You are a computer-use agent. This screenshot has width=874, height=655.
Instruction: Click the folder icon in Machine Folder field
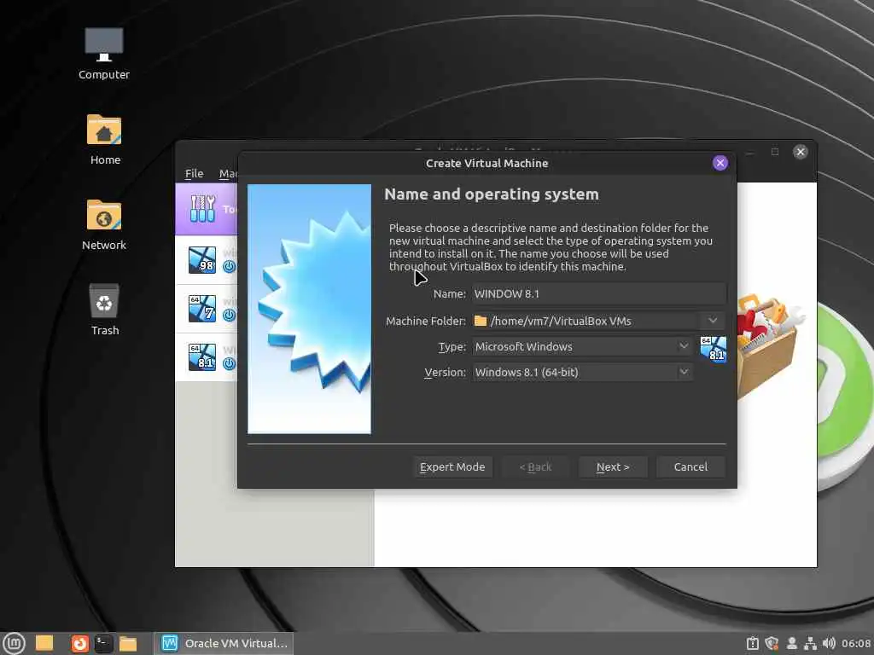click(480, 321)
